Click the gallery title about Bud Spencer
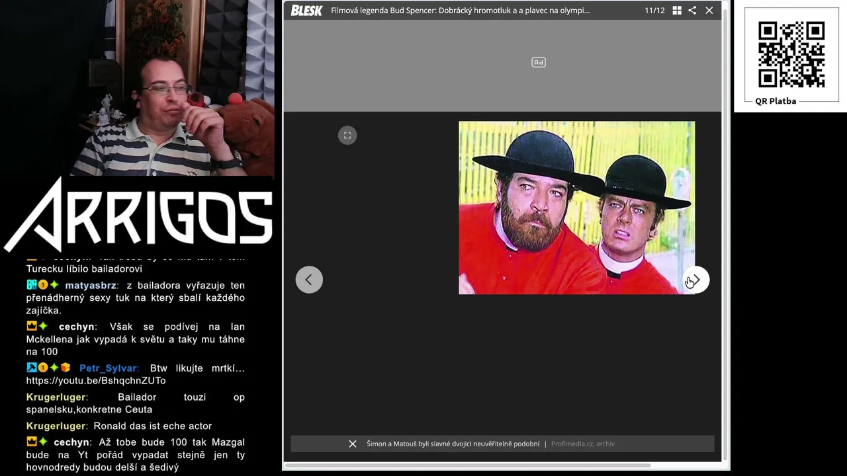 [460, 11]
